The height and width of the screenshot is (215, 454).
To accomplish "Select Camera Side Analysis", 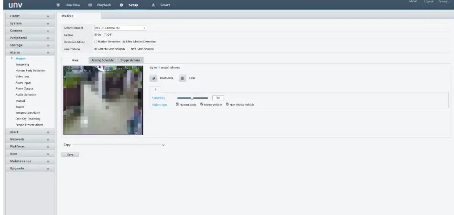I will pos(96,49).
